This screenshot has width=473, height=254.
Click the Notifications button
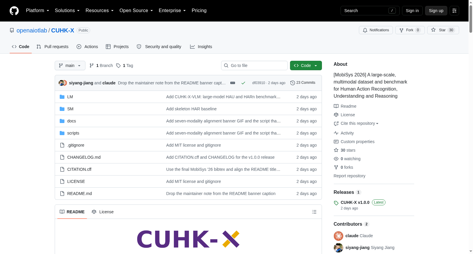point(376,30)
